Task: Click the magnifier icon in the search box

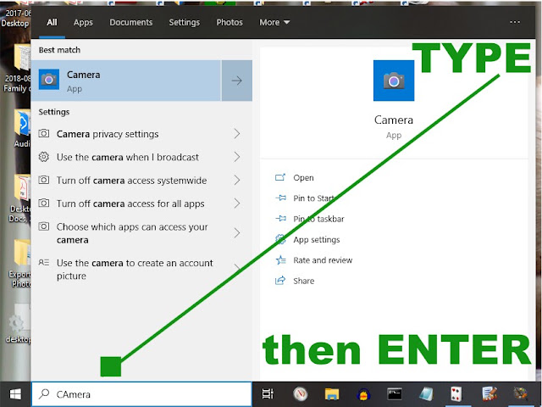Action: pos(44,393)
